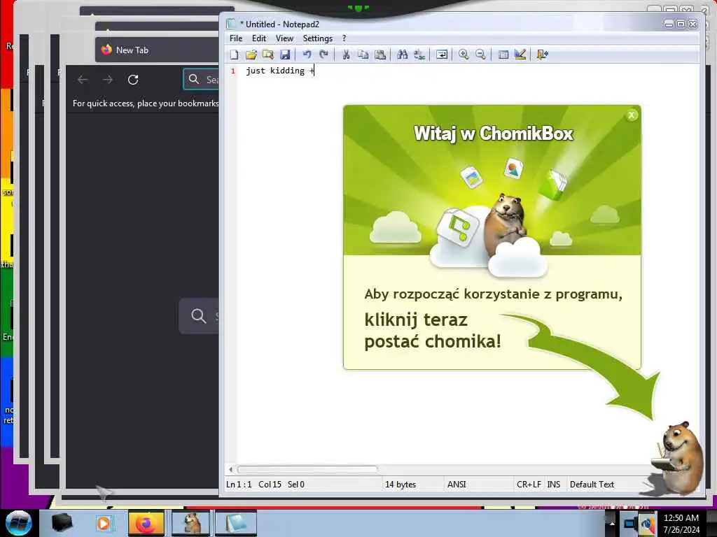The width and height of the screenshot is (717, 537).
Task: Cut selection using the scissors icon
Action: (346, 55)
